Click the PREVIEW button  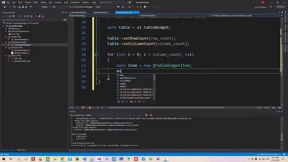[x=280, y=7]
